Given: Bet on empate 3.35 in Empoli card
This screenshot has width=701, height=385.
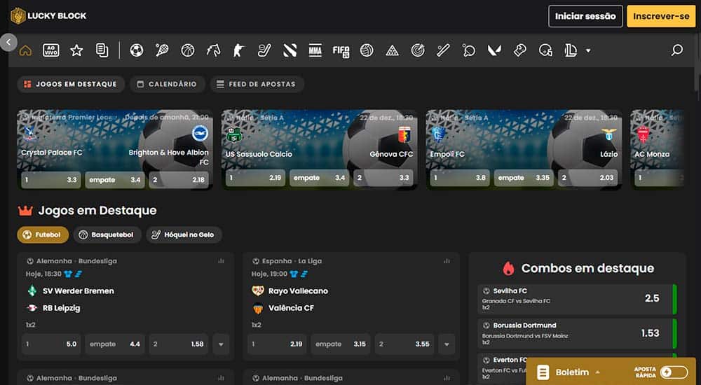Looking at the screenshot, I should tap(524, 178).
